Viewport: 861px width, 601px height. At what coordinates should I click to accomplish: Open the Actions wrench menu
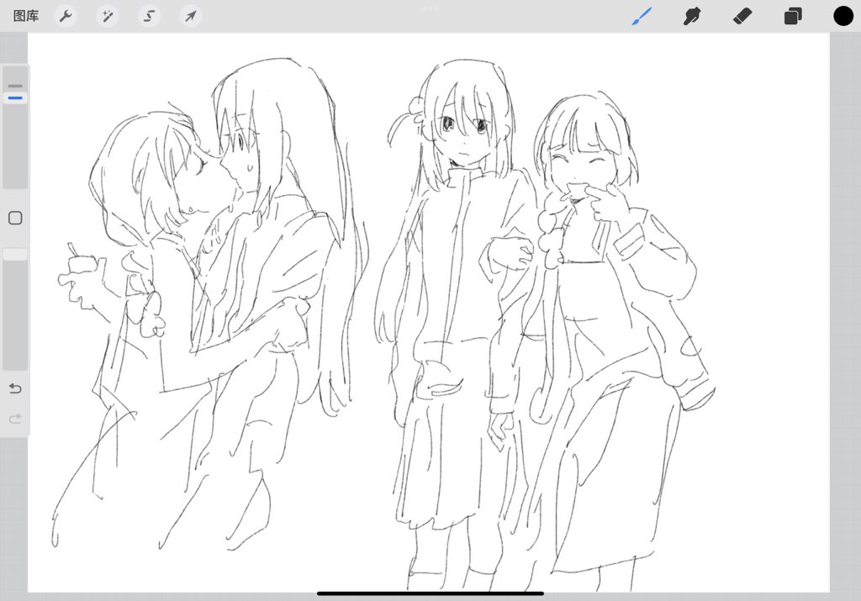tap(66, 16)
